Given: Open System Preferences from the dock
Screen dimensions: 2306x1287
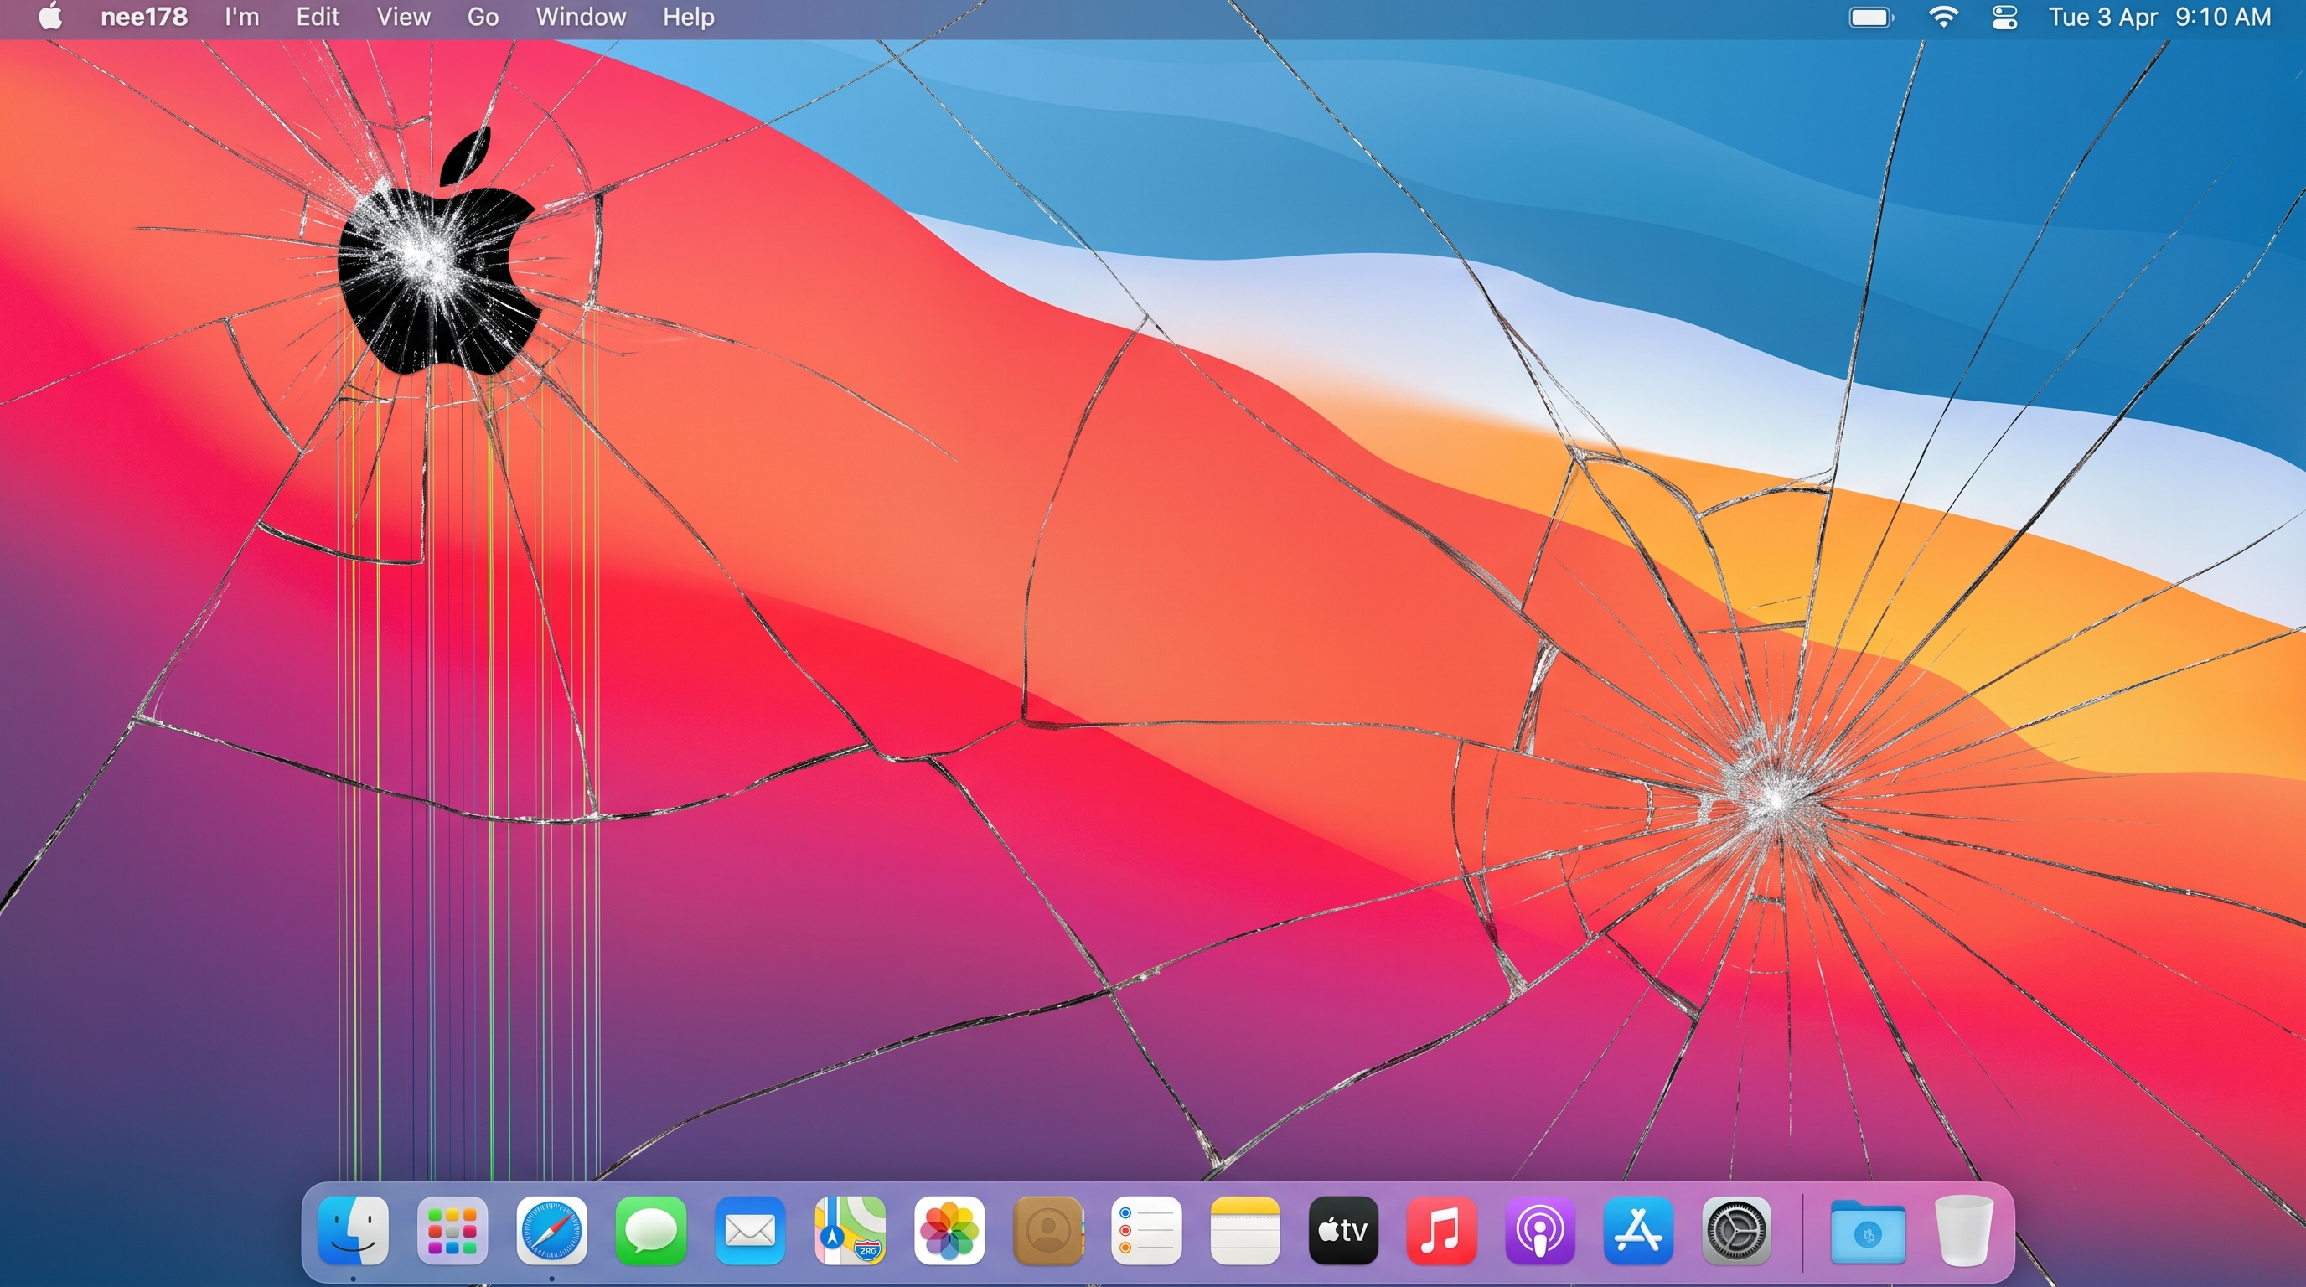Looking at the screenshot, I should click(x=1735, y=1231).
